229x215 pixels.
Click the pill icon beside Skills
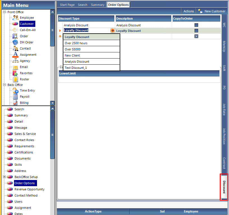tap(10, 165)
